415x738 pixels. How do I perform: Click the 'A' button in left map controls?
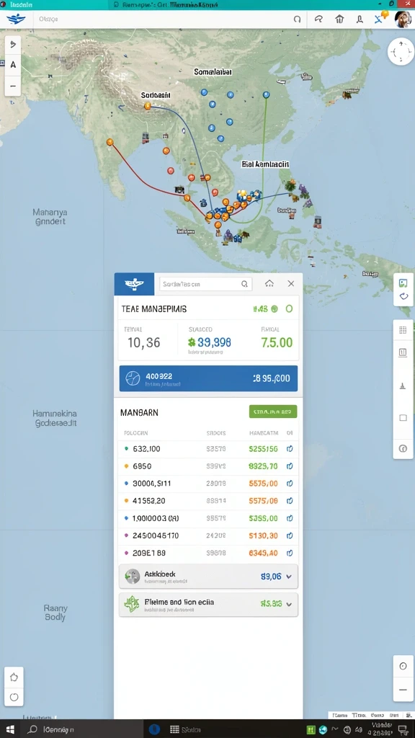(x=13, y=65)
